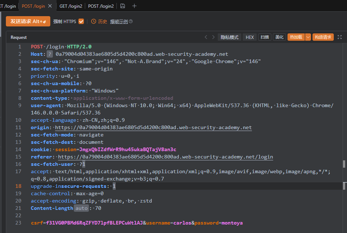Click the 发送请求 send request button
The width and height of the screenshot is (347, 233).
tap(28, 21)
